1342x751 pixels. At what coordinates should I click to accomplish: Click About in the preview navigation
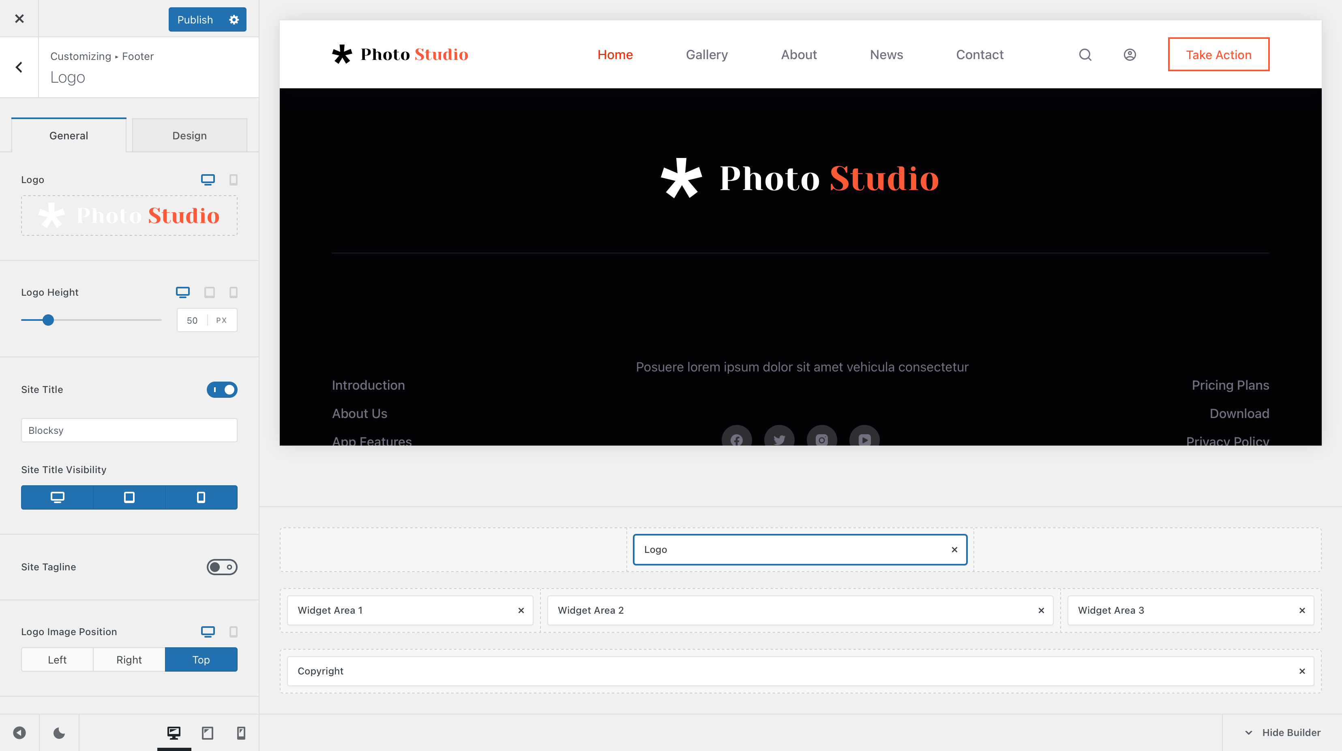pos(799,55)
